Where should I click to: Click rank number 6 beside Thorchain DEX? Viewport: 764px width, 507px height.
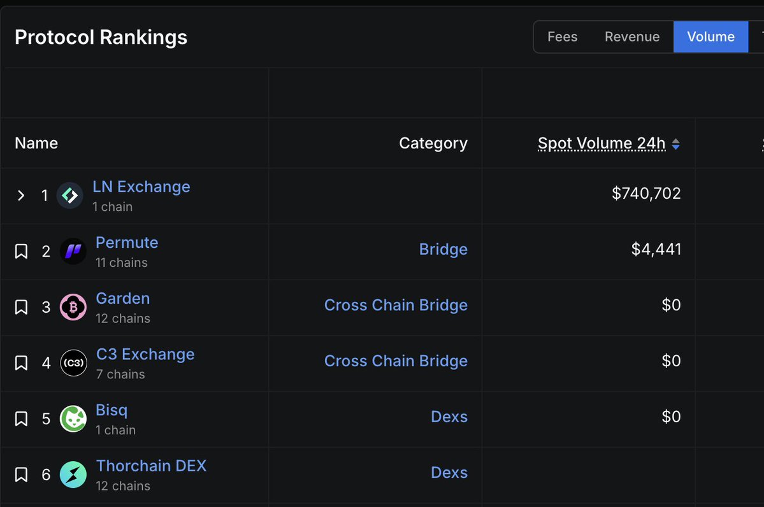(x=46, y=475)
